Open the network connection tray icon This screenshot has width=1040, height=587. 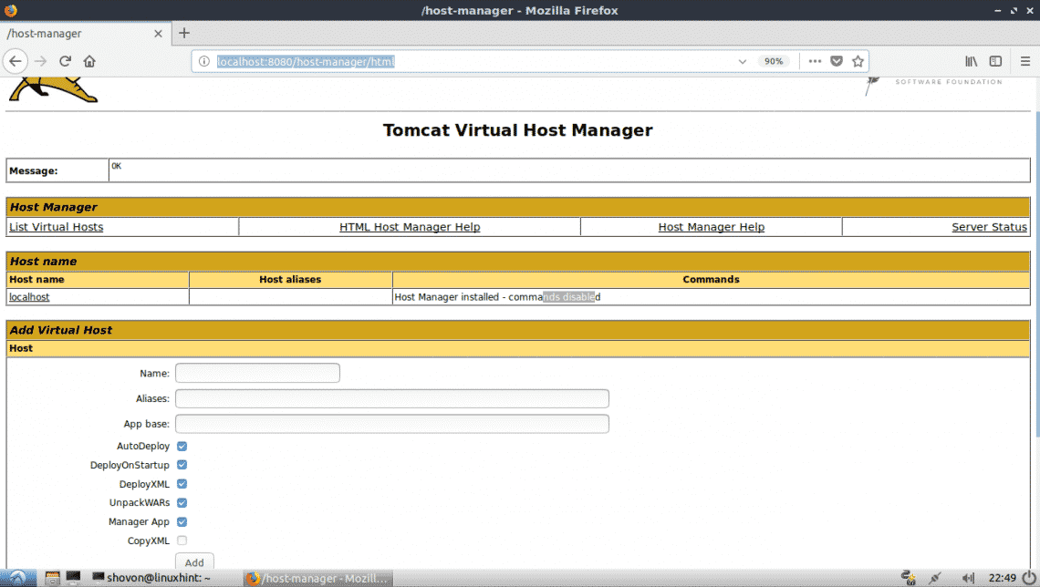click(934, 578)
